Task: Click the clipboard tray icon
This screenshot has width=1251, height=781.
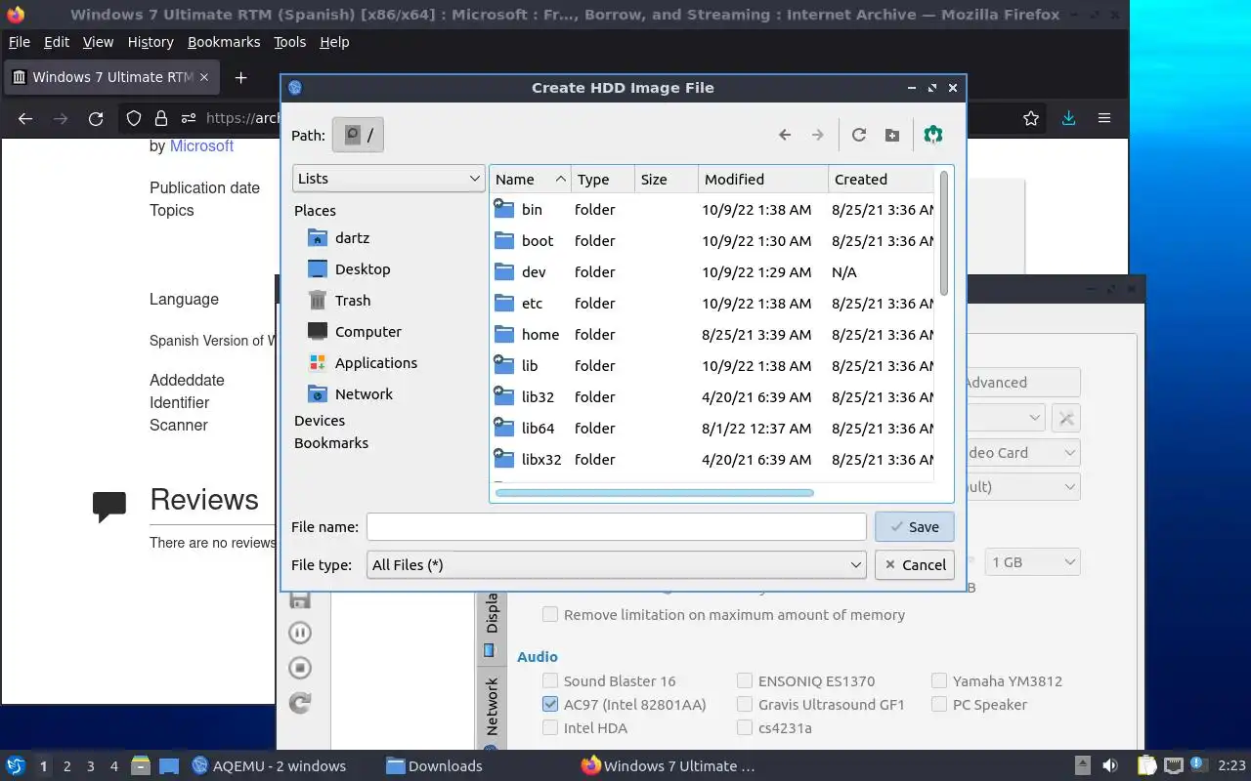Action: [x=1146, y=765]
